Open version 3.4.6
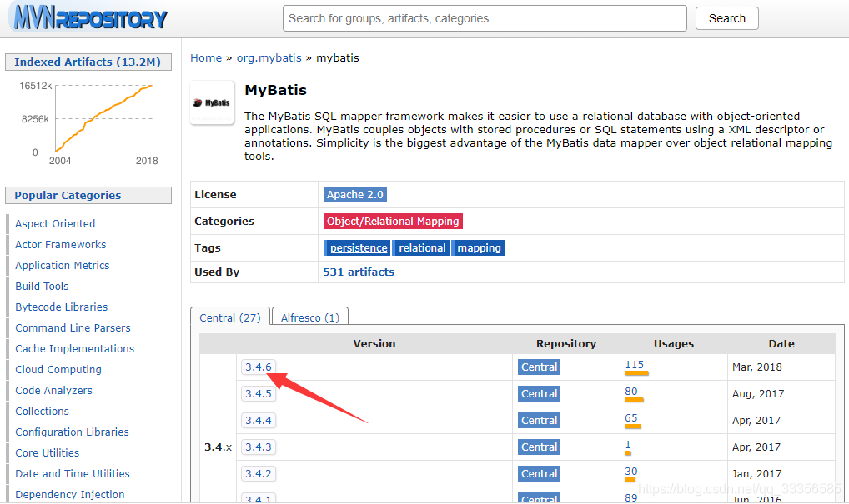This screenshot has height=504, width=849. (x=259, y=367)
